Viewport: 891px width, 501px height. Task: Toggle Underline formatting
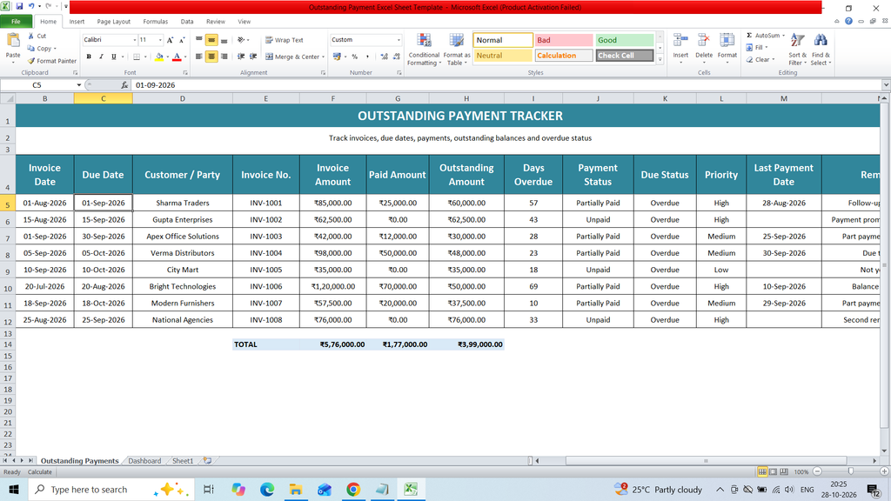pos(114,57)
